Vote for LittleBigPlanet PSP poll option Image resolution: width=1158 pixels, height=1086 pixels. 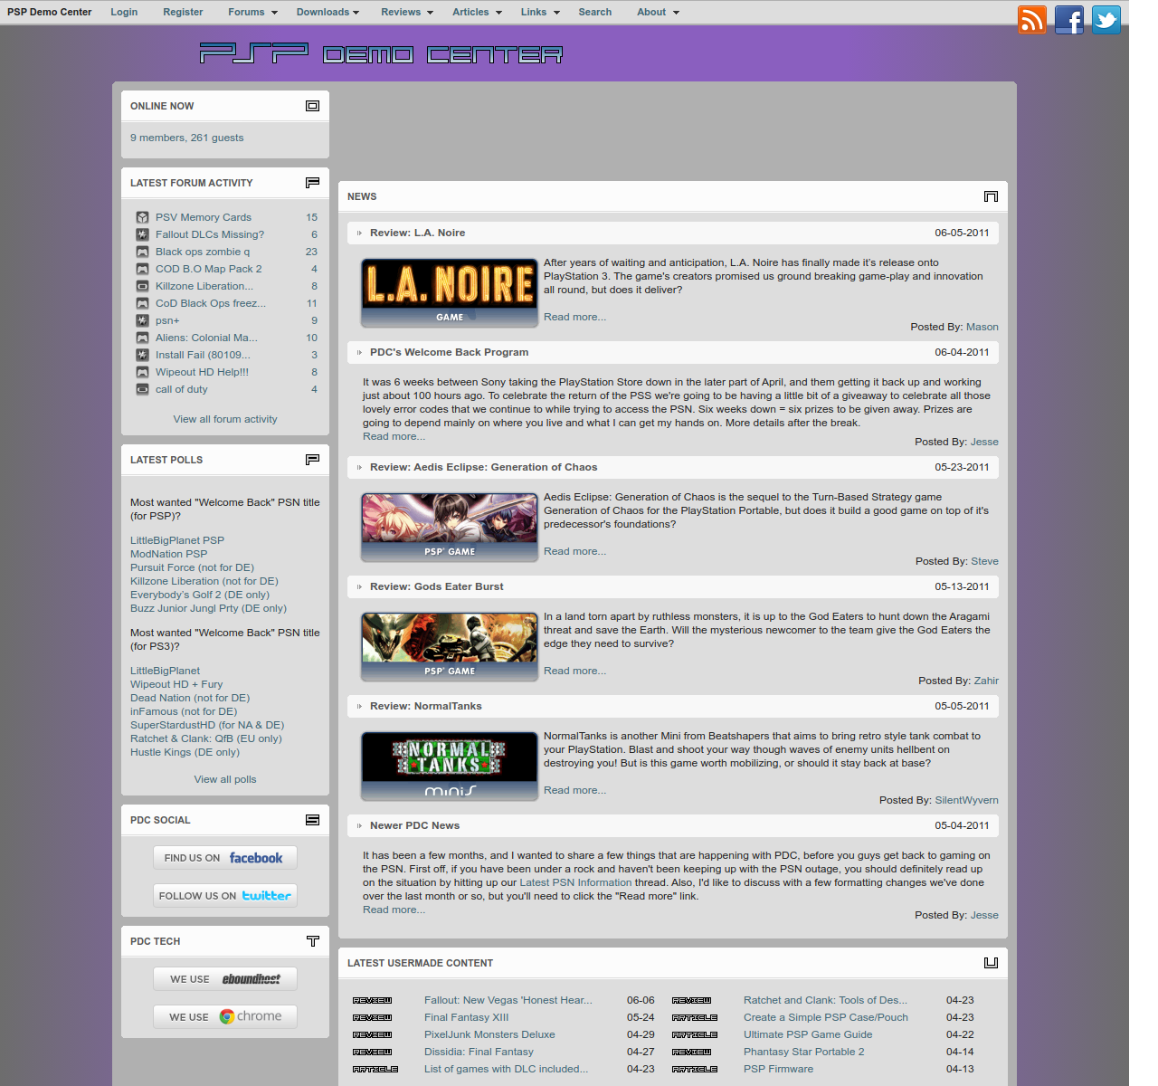tap(177, 540)
